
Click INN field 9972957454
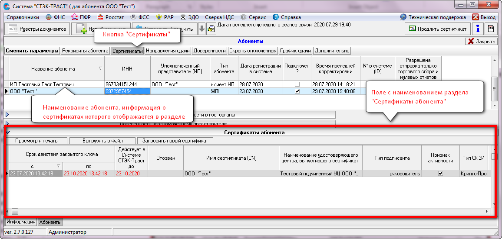tap(127, 91)
